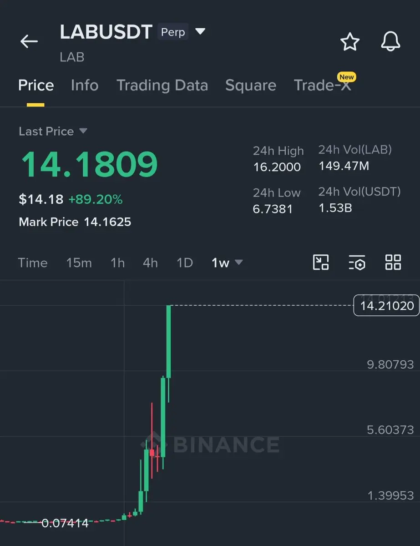The image size is (420, 546).
Task: Open chart indicator settings icon
Action: [357, 263]
